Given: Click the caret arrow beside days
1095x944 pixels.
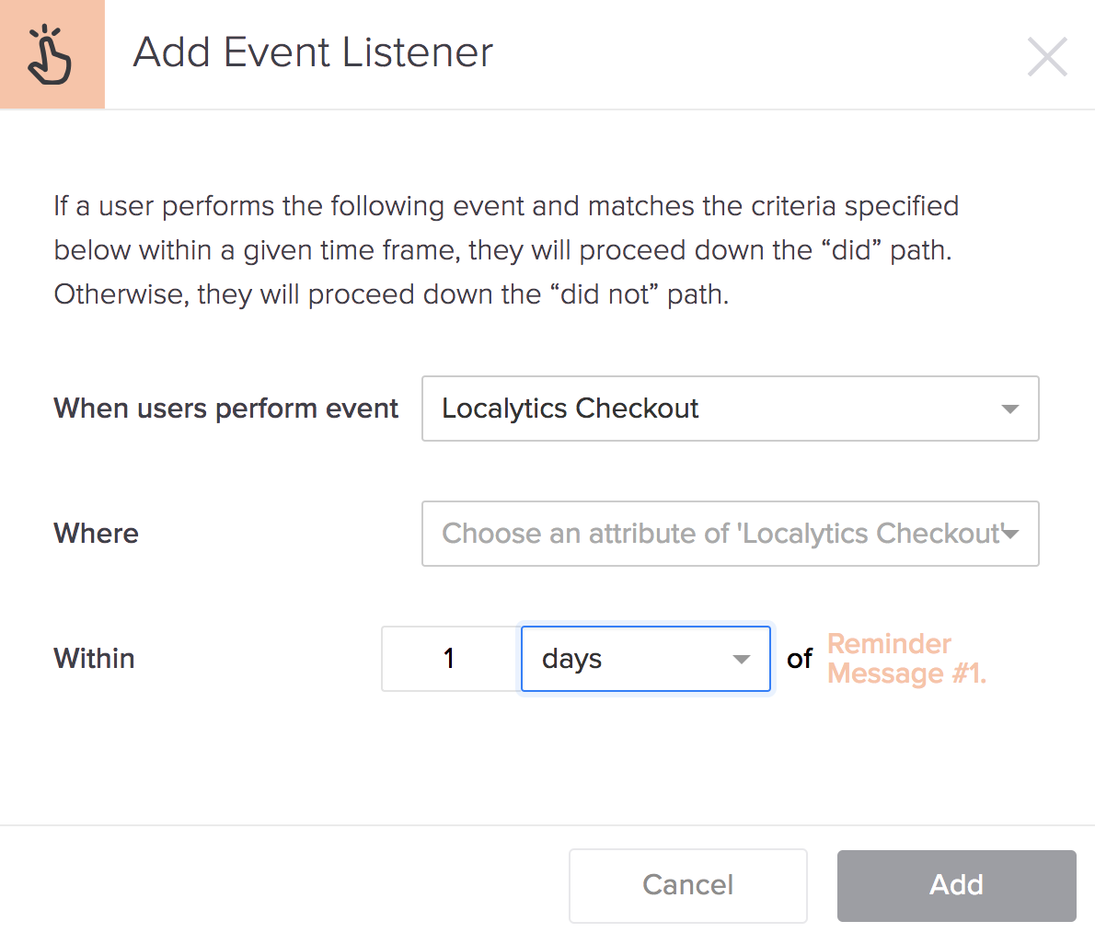Looking at the screenshot, I should [x=742, y=660].
